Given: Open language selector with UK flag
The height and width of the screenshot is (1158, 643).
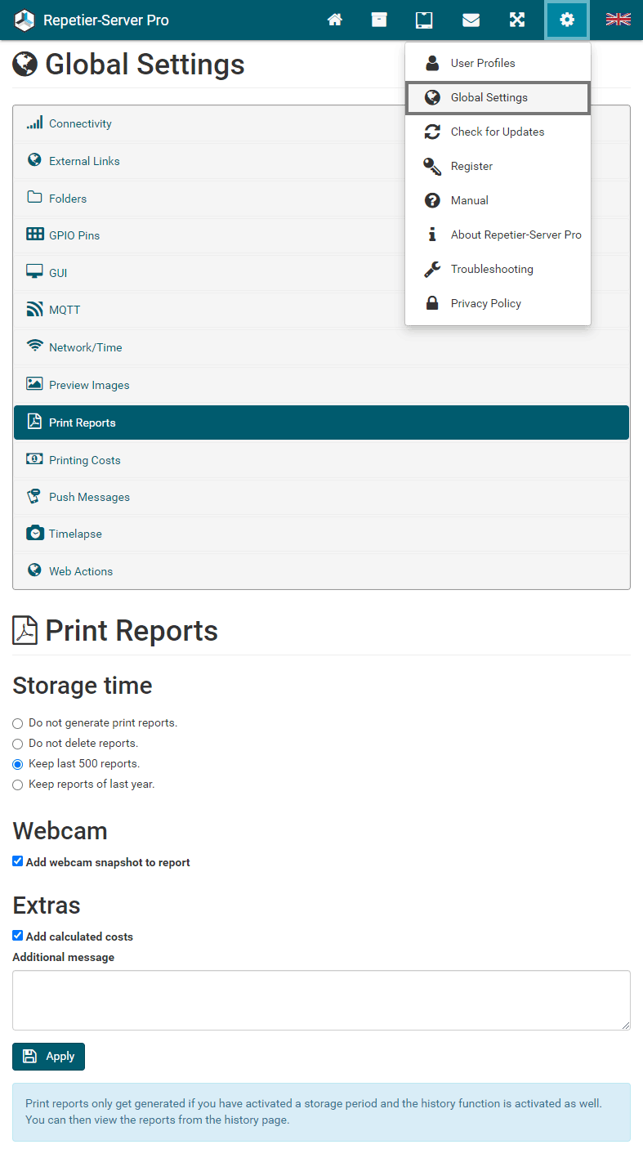Looking at the screenshot, I should pyautogui.click(x=618, y=20).
